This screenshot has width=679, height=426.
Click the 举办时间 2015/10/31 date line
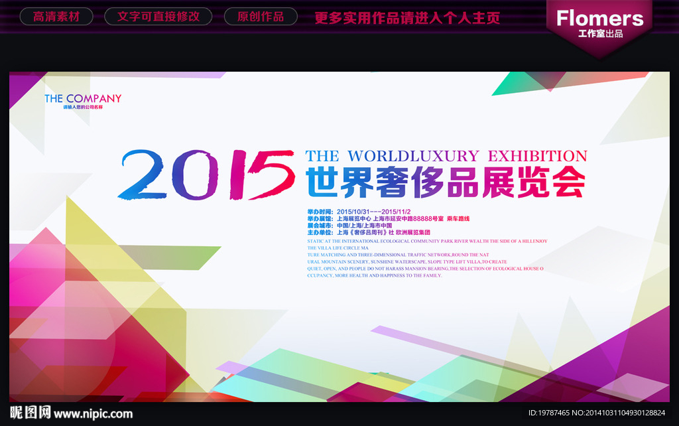[359, 212]
